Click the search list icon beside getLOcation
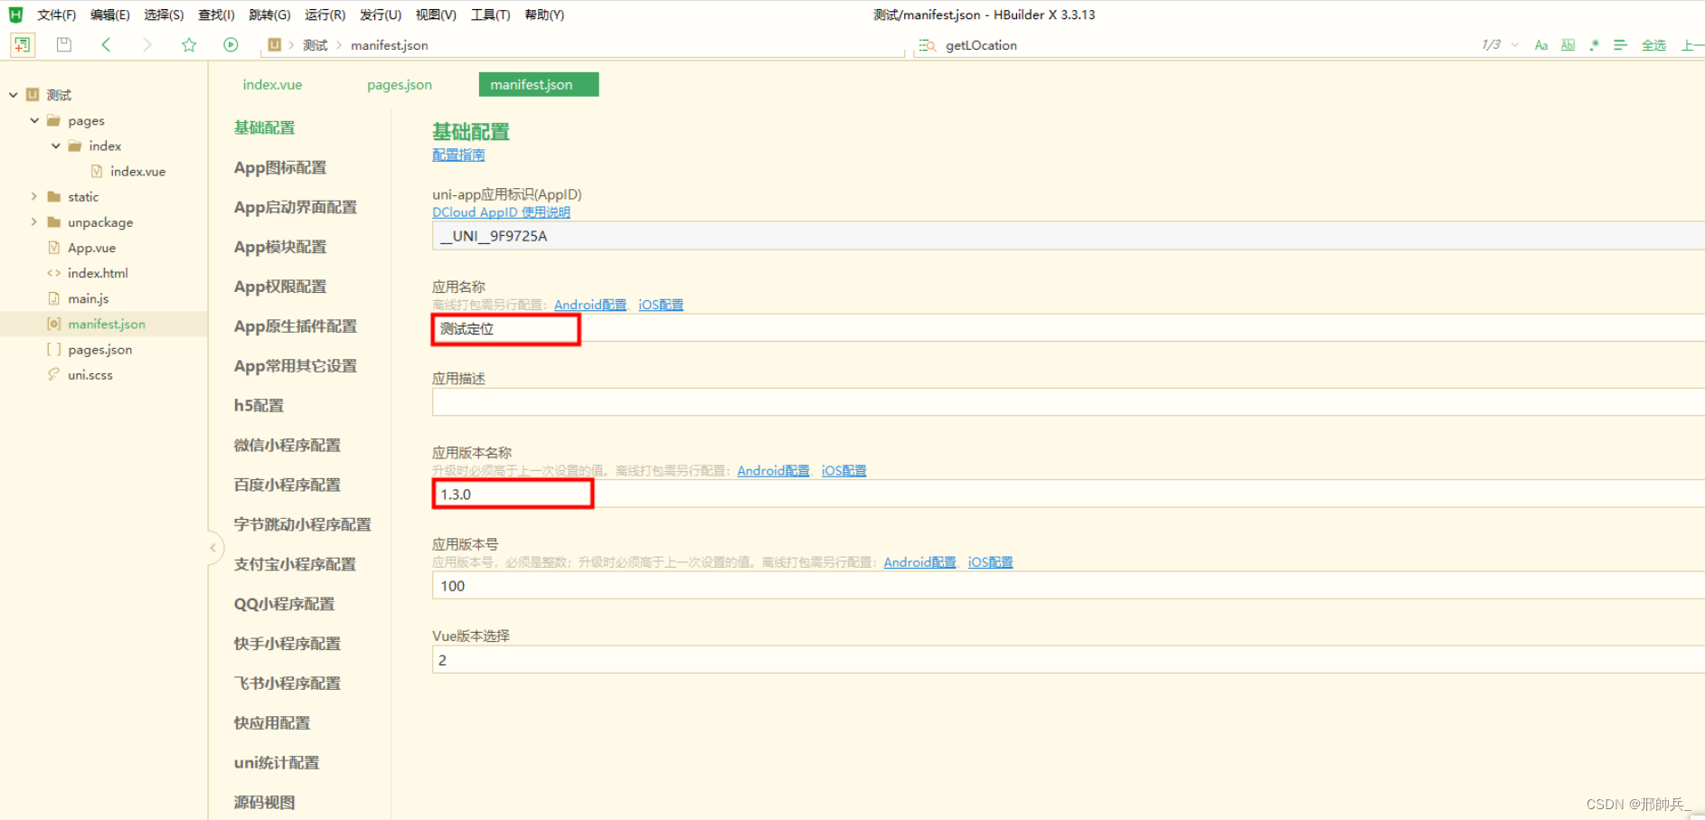 (927, 45)
